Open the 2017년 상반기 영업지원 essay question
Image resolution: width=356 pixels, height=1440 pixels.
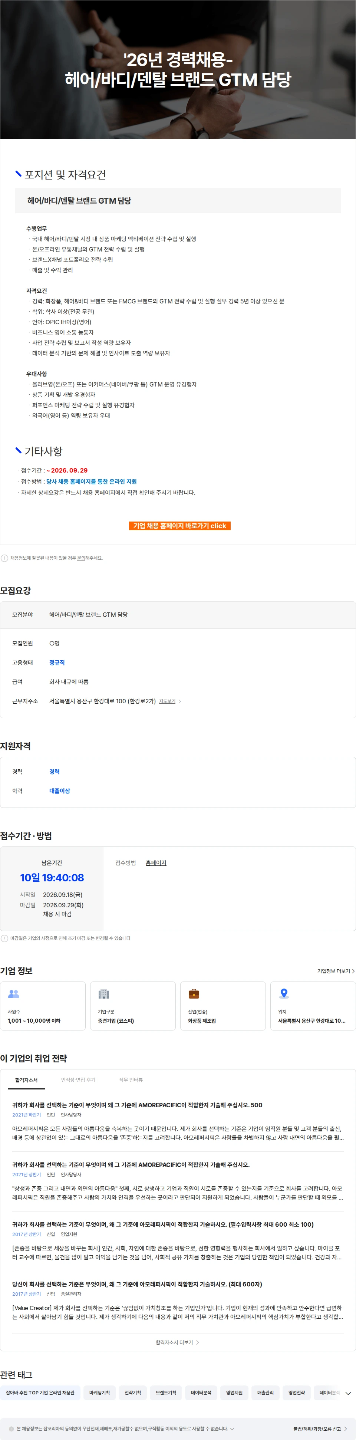[x=163, y=1224]
